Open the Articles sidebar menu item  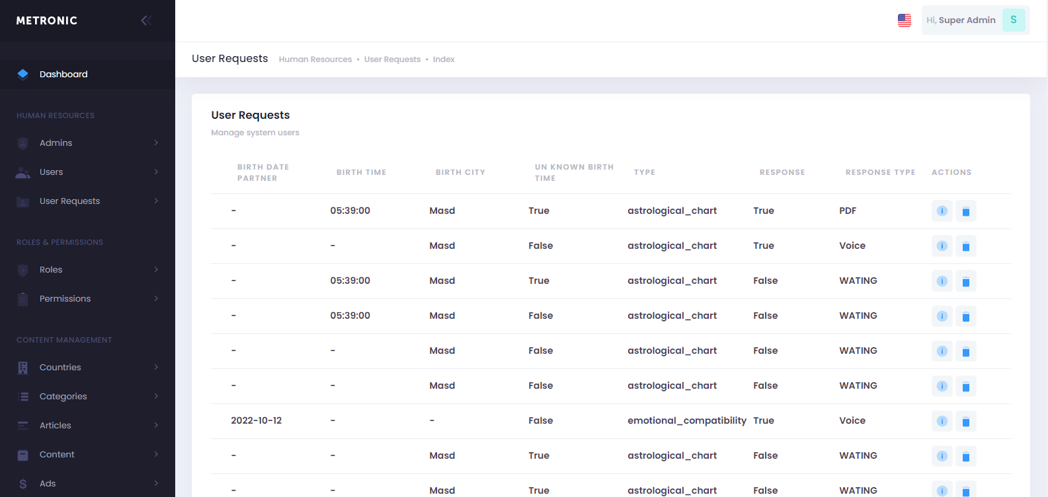click(x=55, y=426)
